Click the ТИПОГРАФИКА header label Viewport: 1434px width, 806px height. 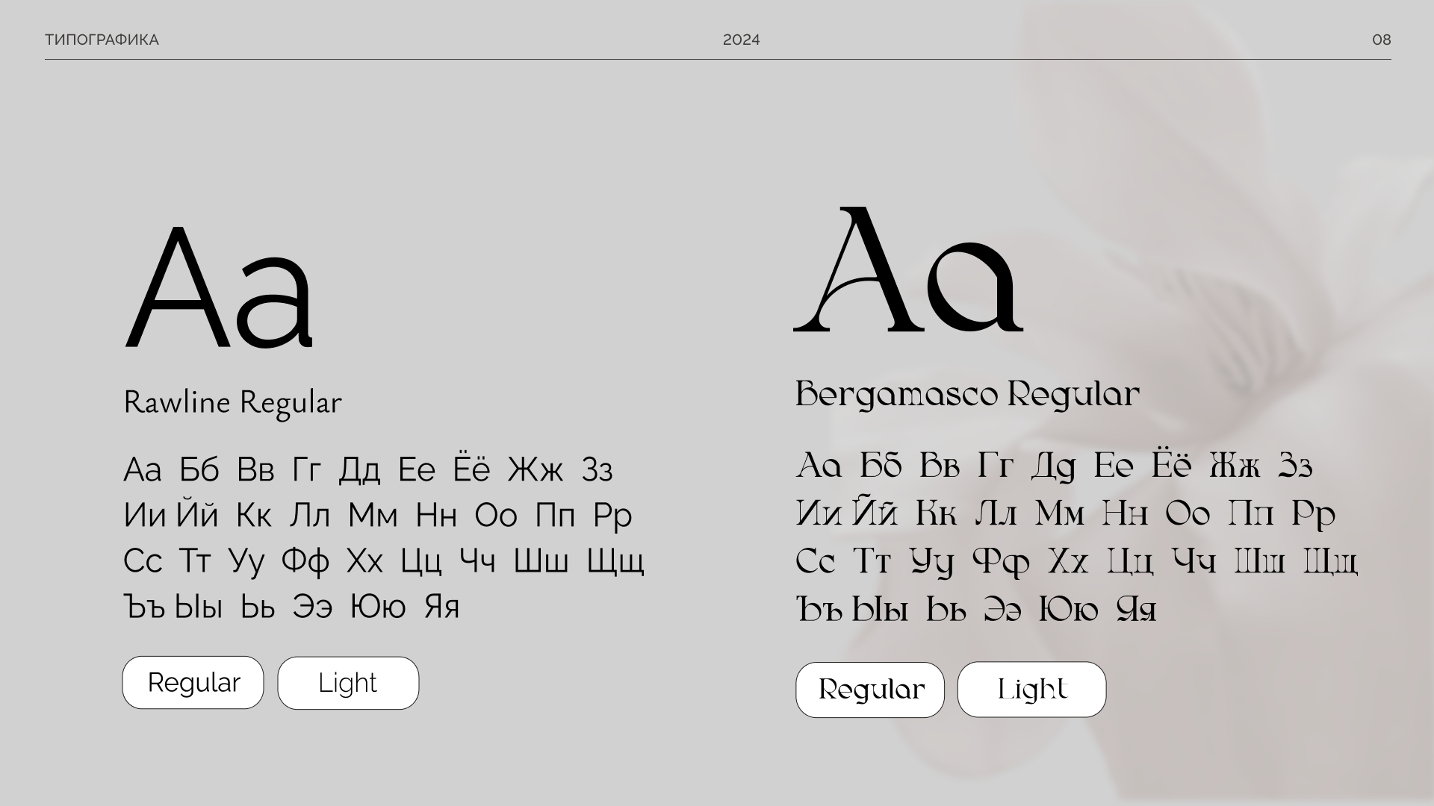[x=102, y=40]
